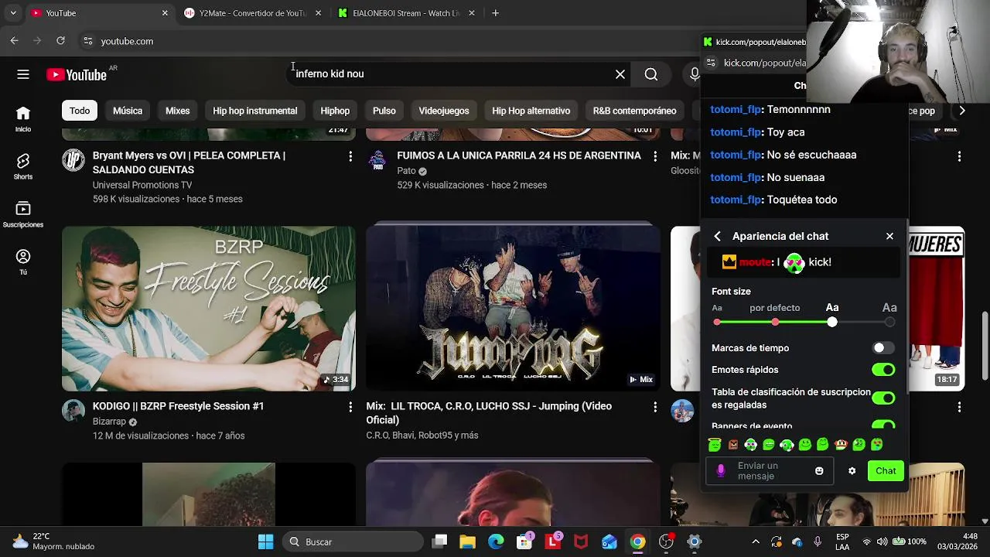Open options for KODIGO BZRP Freestyle Session video
Viewport: 990px width, 557px height.
click(350, 407)
